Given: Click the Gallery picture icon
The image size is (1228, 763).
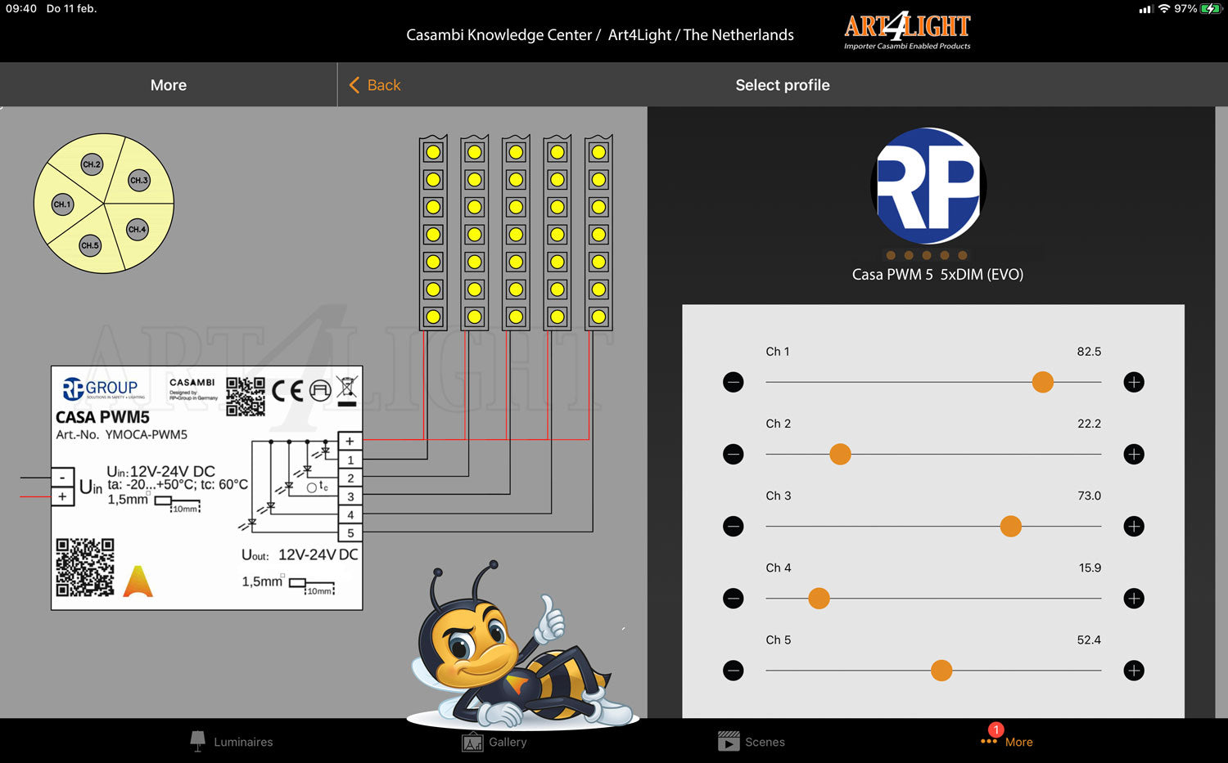Looking at the screenshot, I should (x=473, y=742).
